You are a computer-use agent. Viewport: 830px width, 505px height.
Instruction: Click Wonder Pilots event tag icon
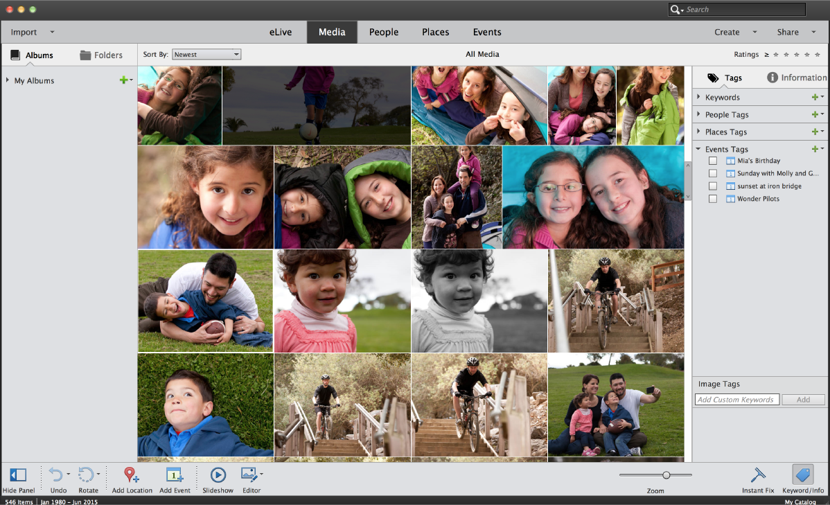730,199
